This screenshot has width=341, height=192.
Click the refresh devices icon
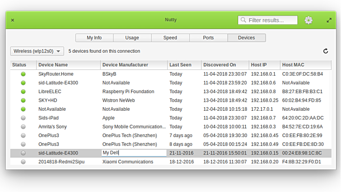click(325, 51)
